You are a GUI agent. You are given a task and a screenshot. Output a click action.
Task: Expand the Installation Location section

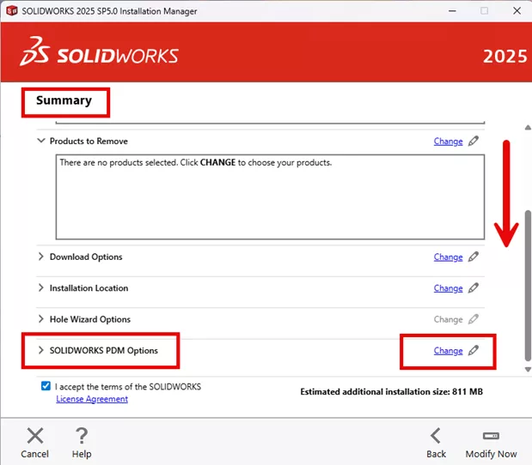pos(40,287)
